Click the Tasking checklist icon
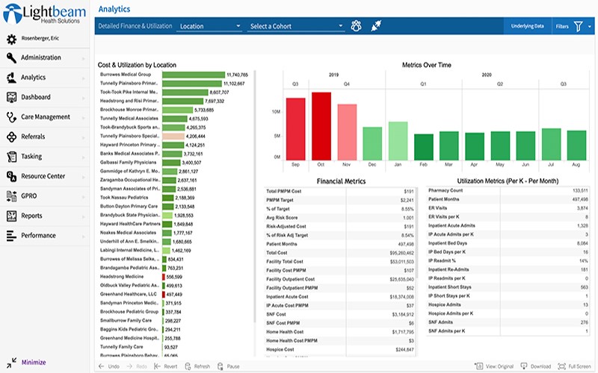 point(11,157)
